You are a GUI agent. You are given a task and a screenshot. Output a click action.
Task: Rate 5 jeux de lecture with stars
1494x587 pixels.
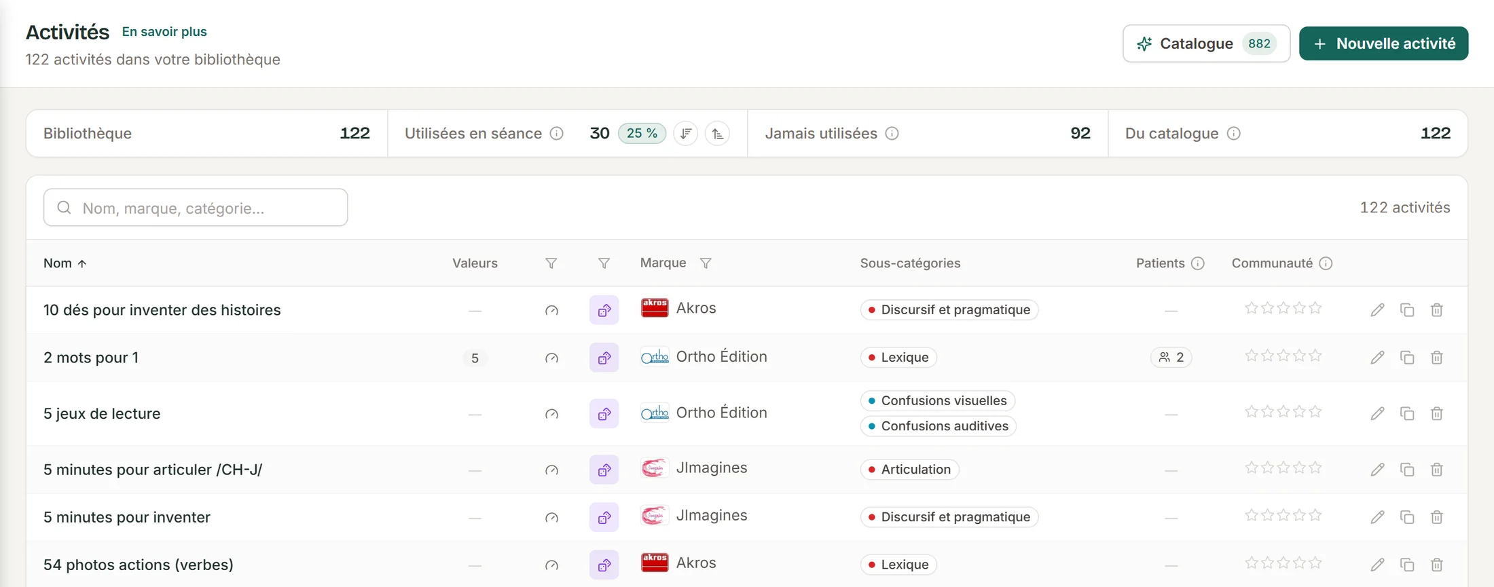point(1283,411)
